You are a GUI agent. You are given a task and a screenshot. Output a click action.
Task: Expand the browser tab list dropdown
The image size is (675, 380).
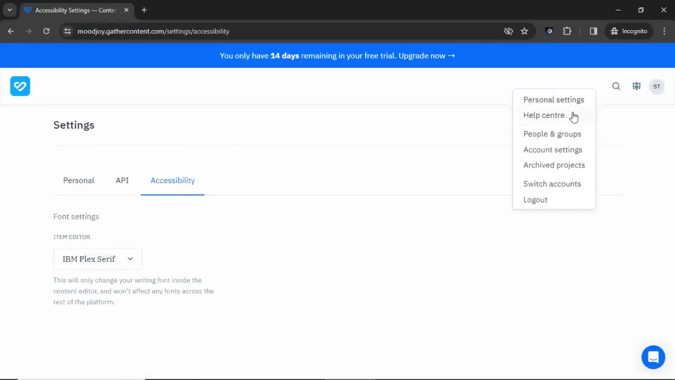tap(9, 10)
